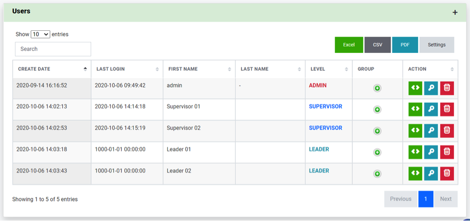
Task: Click last login 2020-10-06 14:15:19
Action: click(120, 128)
